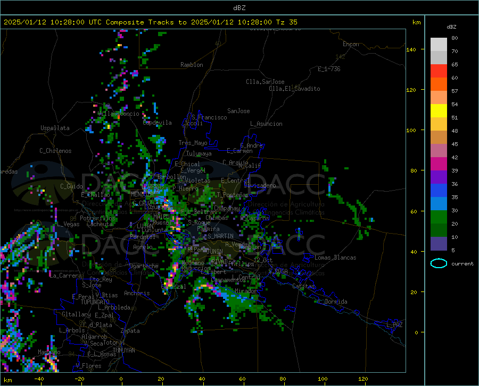479x386 pixels.
Task: Select the 'V_Flores' map label
Action: click(88, 366)
